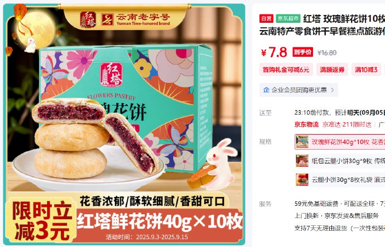Select the 云腿小饼30g*8枚礼袋 specification option
Image resolution: width=385 pixels, height=247 pixels.
pos(340,180)
